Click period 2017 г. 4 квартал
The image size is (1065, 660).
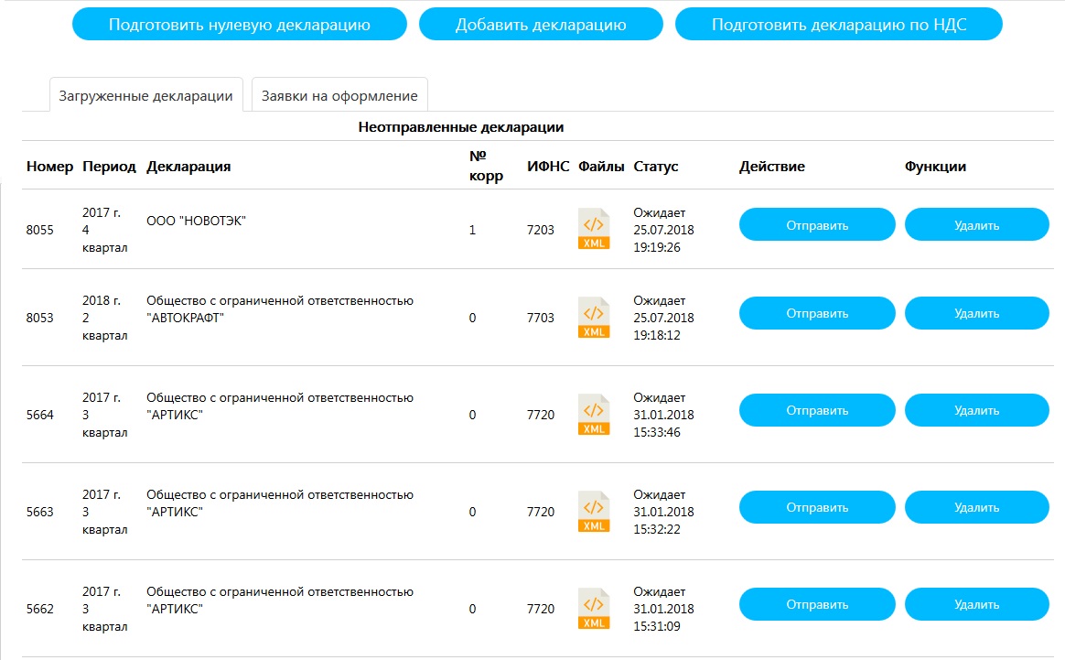tap(104, 230)
